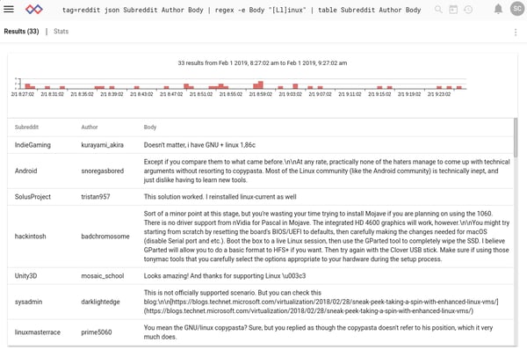Viewport: 527px width, 350px height.
Task: Click author tristan957
Action: click(x=96, y=197)
